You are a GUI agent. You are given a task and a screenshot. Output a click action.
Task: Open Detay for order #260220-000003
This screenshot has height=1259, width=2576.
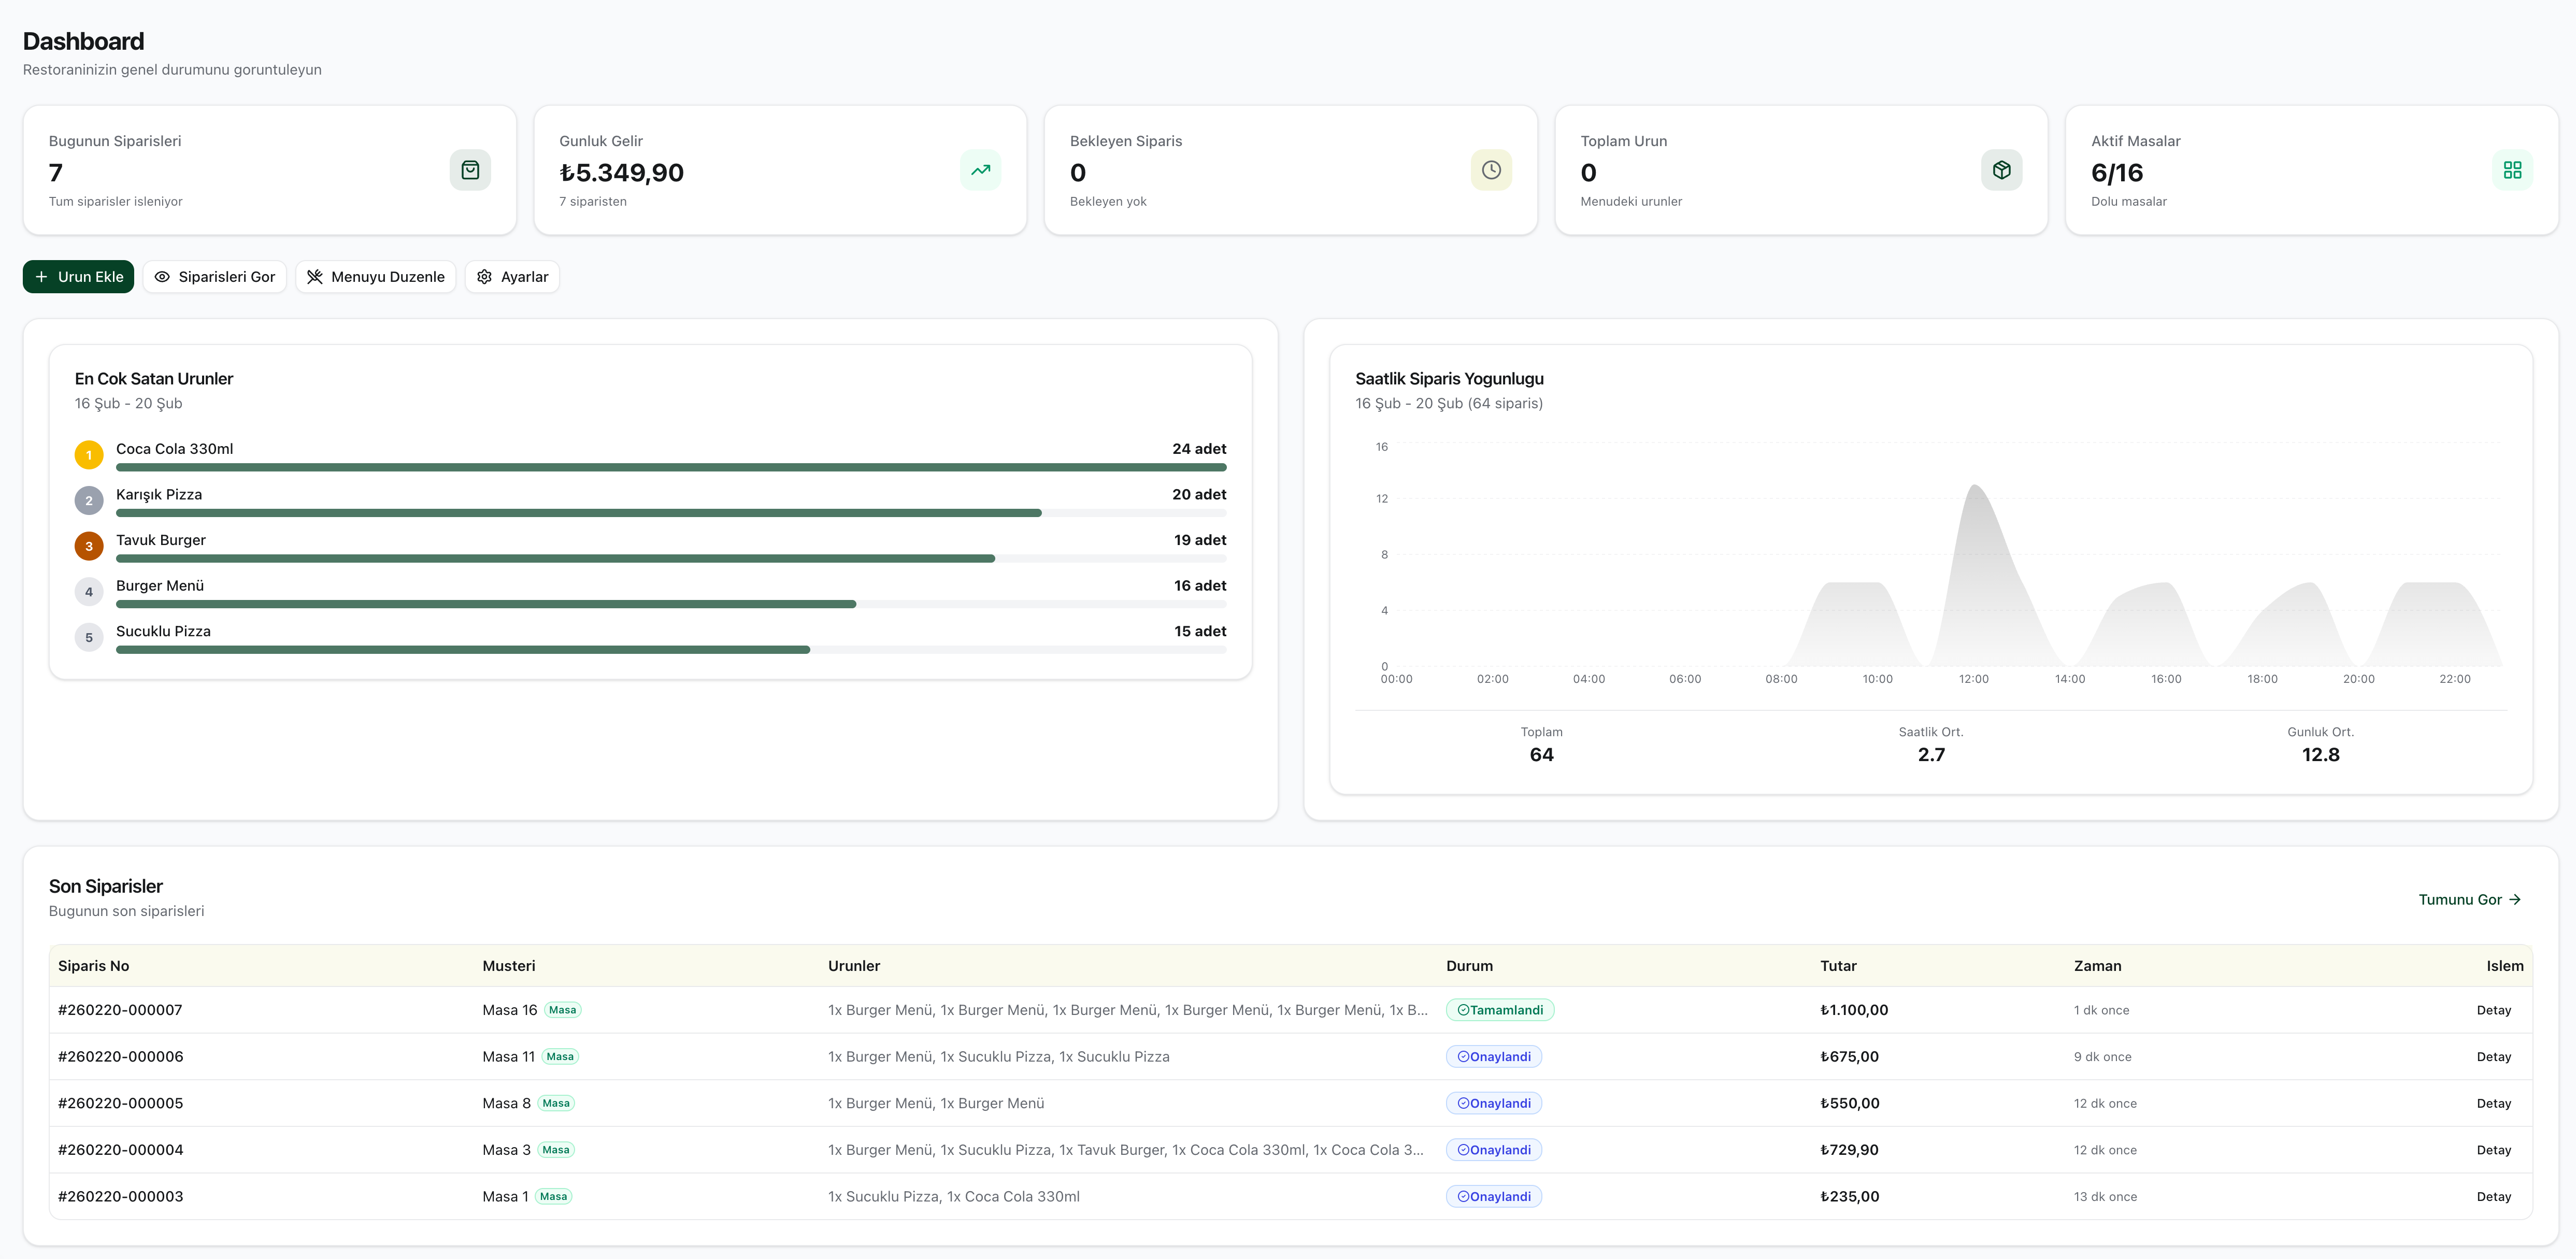[x=2493, y=1196]
